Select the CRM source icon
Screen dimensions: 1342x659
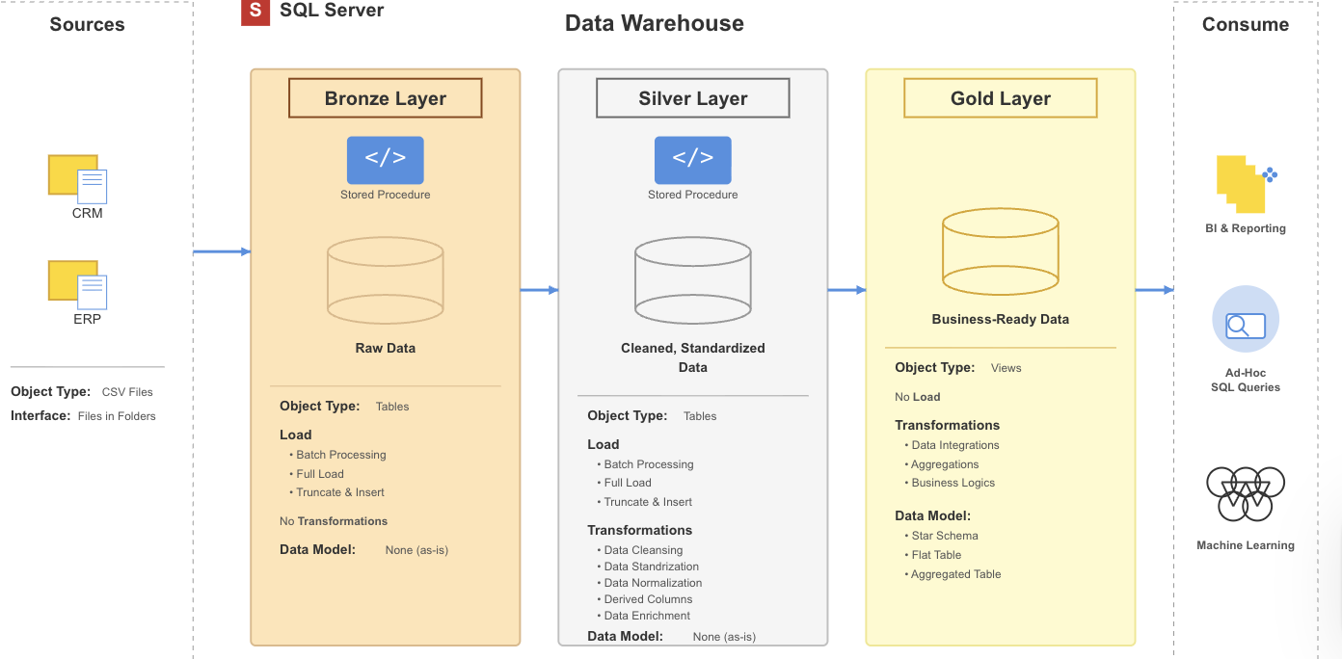(x=77, y=178)
